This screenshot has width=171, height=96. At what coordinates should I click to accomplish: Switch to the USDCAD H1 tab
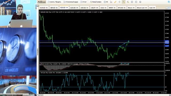84,8
